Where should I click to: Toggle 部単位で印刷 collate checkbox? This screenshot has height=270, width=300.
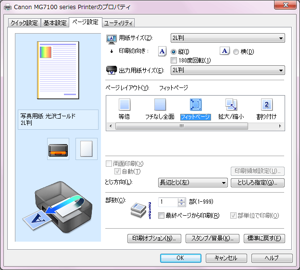pyautogui.click(x=233, y=216)
